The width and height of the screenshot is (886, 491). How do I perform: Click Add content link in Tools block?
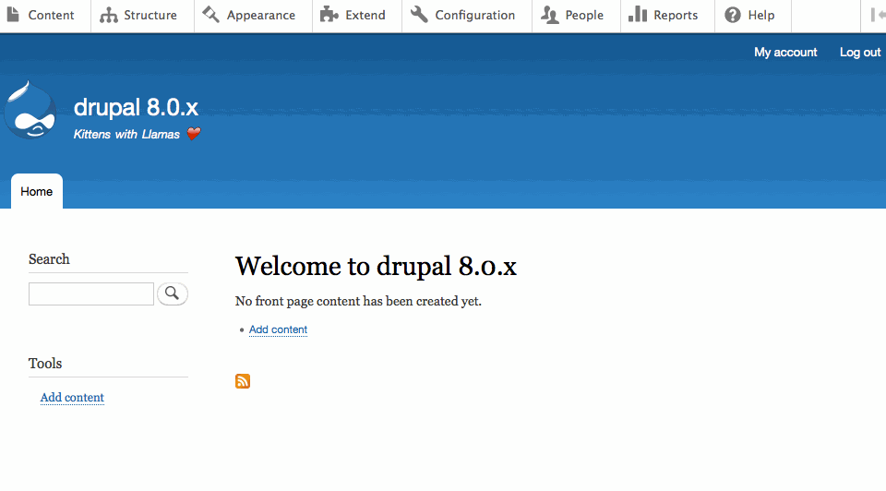tap(72, 397)
